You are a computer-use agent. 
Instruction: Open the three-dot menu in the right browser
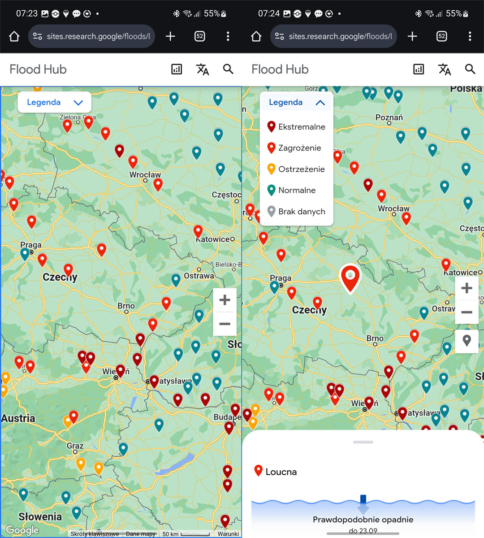(470, 36)
